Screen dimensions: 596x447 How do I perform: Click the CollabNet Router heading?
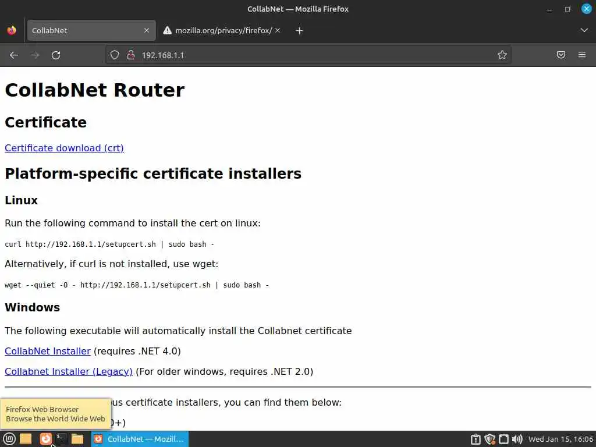point(95,90)
